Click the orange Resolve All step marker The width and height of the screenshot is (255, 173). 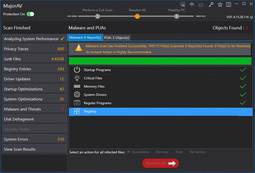pyautogui.click(x=137, y=16)
